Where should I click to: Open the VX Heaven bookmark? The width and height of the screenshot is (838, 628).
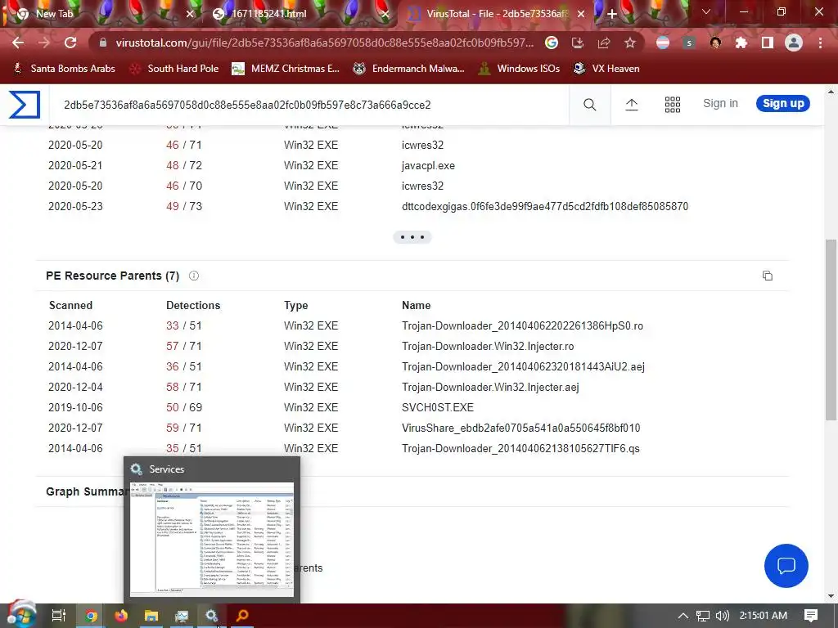[x=606, y=69]
